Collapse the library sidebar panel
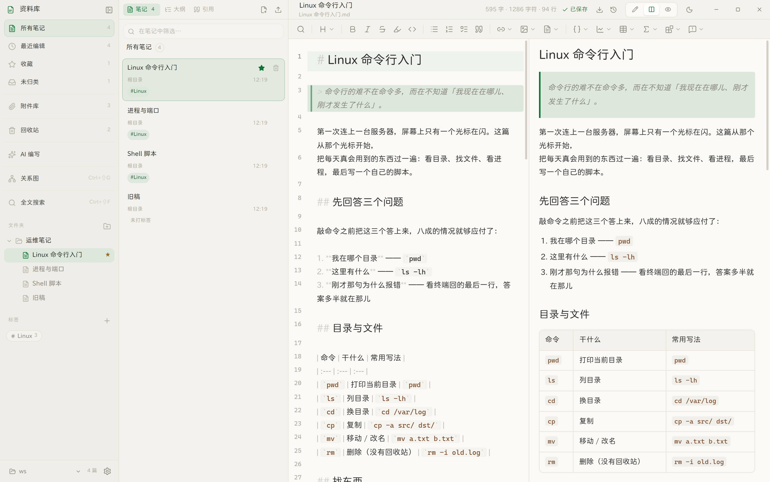 (109, 10)
